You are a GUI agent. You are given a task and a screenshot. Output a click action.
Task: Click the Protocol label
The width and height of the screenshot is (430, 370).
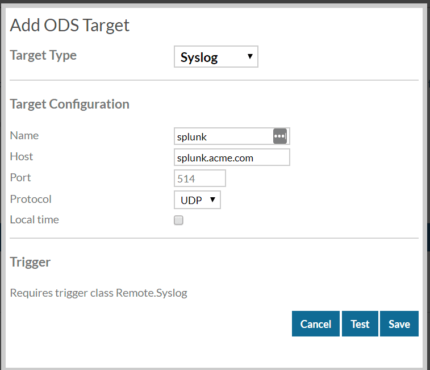tap(31, 199)
